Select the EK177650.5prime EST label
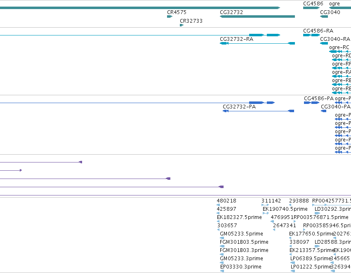Viewport: 351px width, 273px height. click(311, 234)
